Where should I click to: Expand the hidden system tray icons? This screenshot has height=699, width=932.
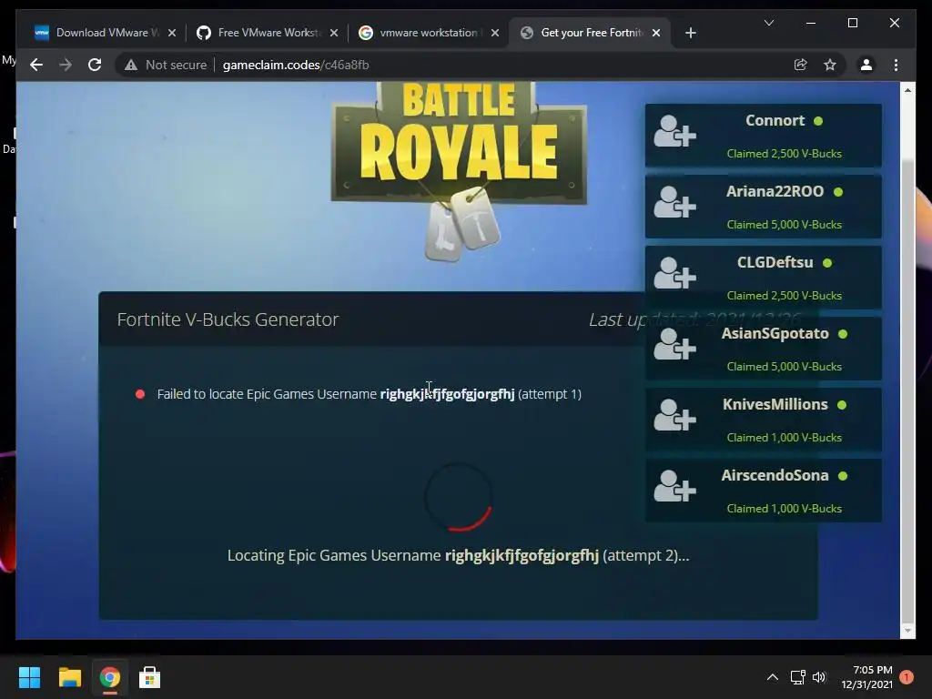click(772, 677)
